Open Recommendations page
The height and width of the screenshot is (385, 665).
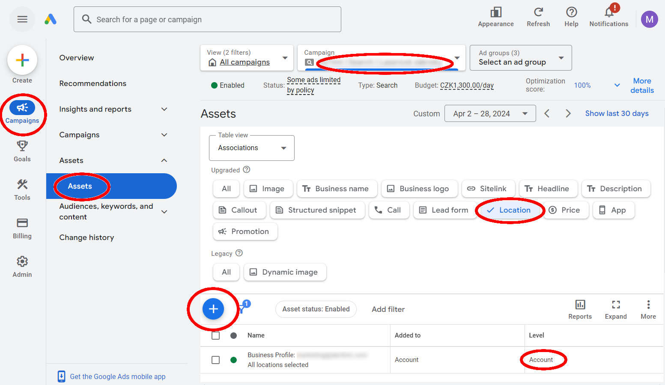pos(93,83)
